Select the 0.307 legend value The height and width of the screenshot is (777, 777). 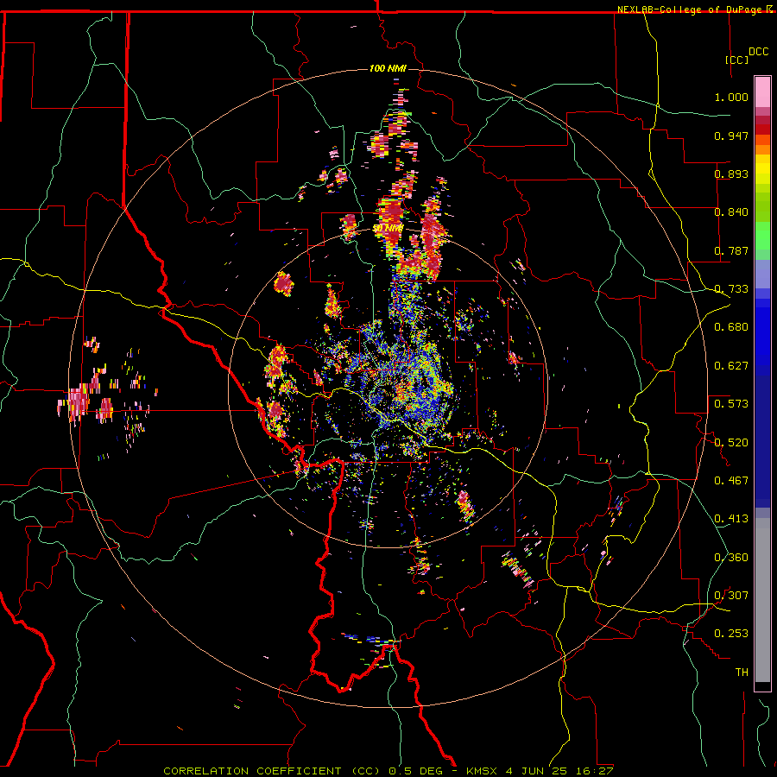731,596
